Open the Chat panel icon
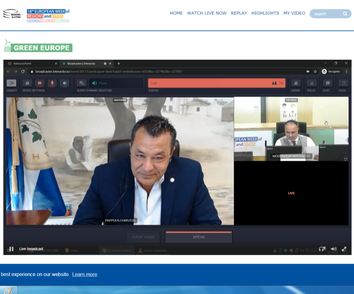354x294 pixels. pos(327,83)
